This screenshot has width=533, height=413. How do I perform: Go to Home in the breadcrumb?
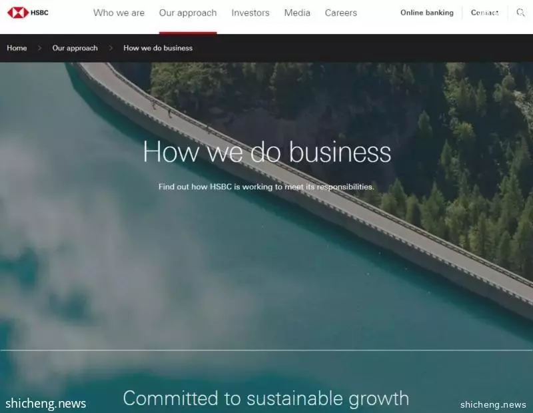(x=17, y=48)
